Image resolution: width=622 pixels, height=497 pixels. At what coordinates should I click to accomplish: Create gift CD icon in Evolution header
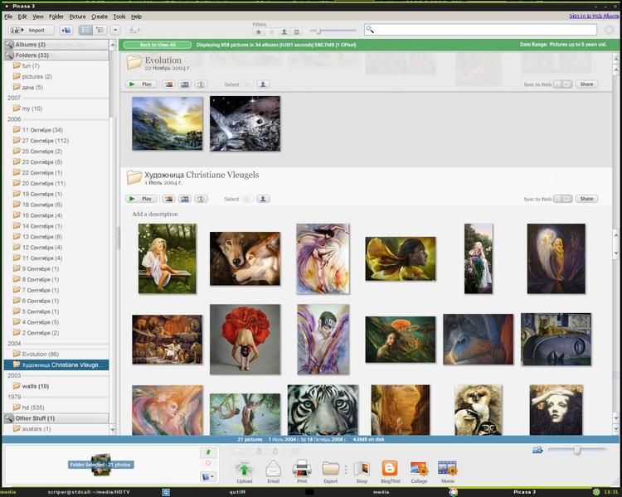click(201, 84)
